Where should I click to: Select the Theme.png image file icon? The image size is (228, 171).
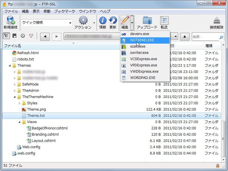click(x=24, y=109)
